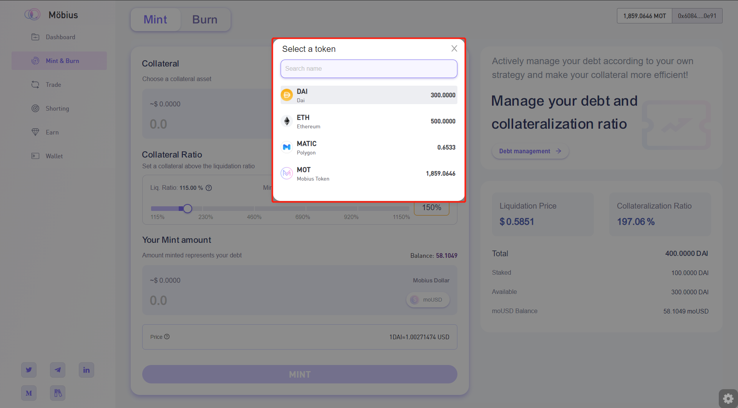Click the moUSD coin icon
The height and width of the screenshot is (408, 738).
pos(414,300)
